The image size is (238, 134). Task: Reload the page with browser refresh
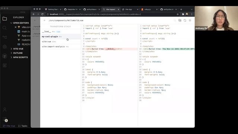click(x=42, y=14)
